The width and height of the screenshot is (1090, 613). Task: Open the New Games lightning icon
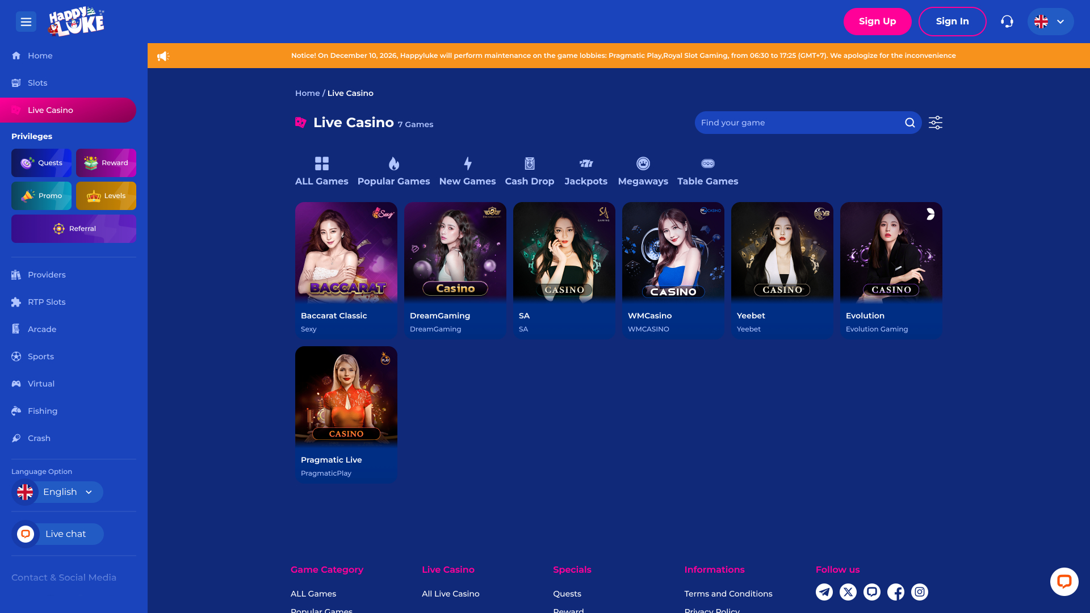point(467,163)
